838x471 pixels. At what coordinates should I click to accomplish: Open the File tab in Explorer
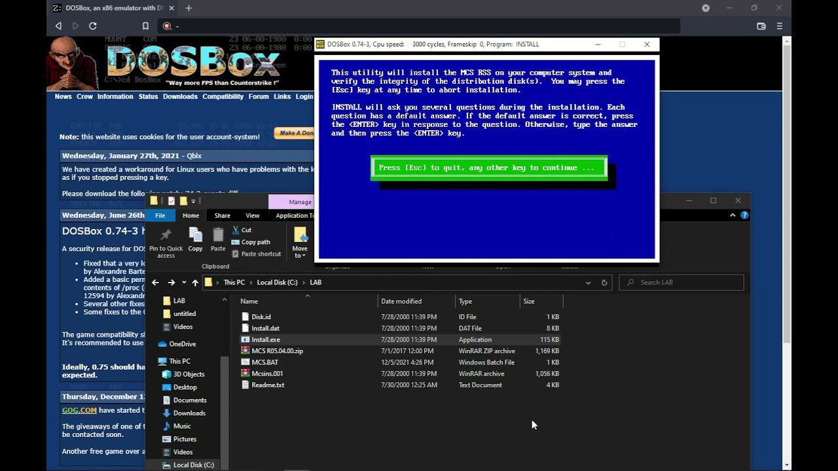click(160, 215)
